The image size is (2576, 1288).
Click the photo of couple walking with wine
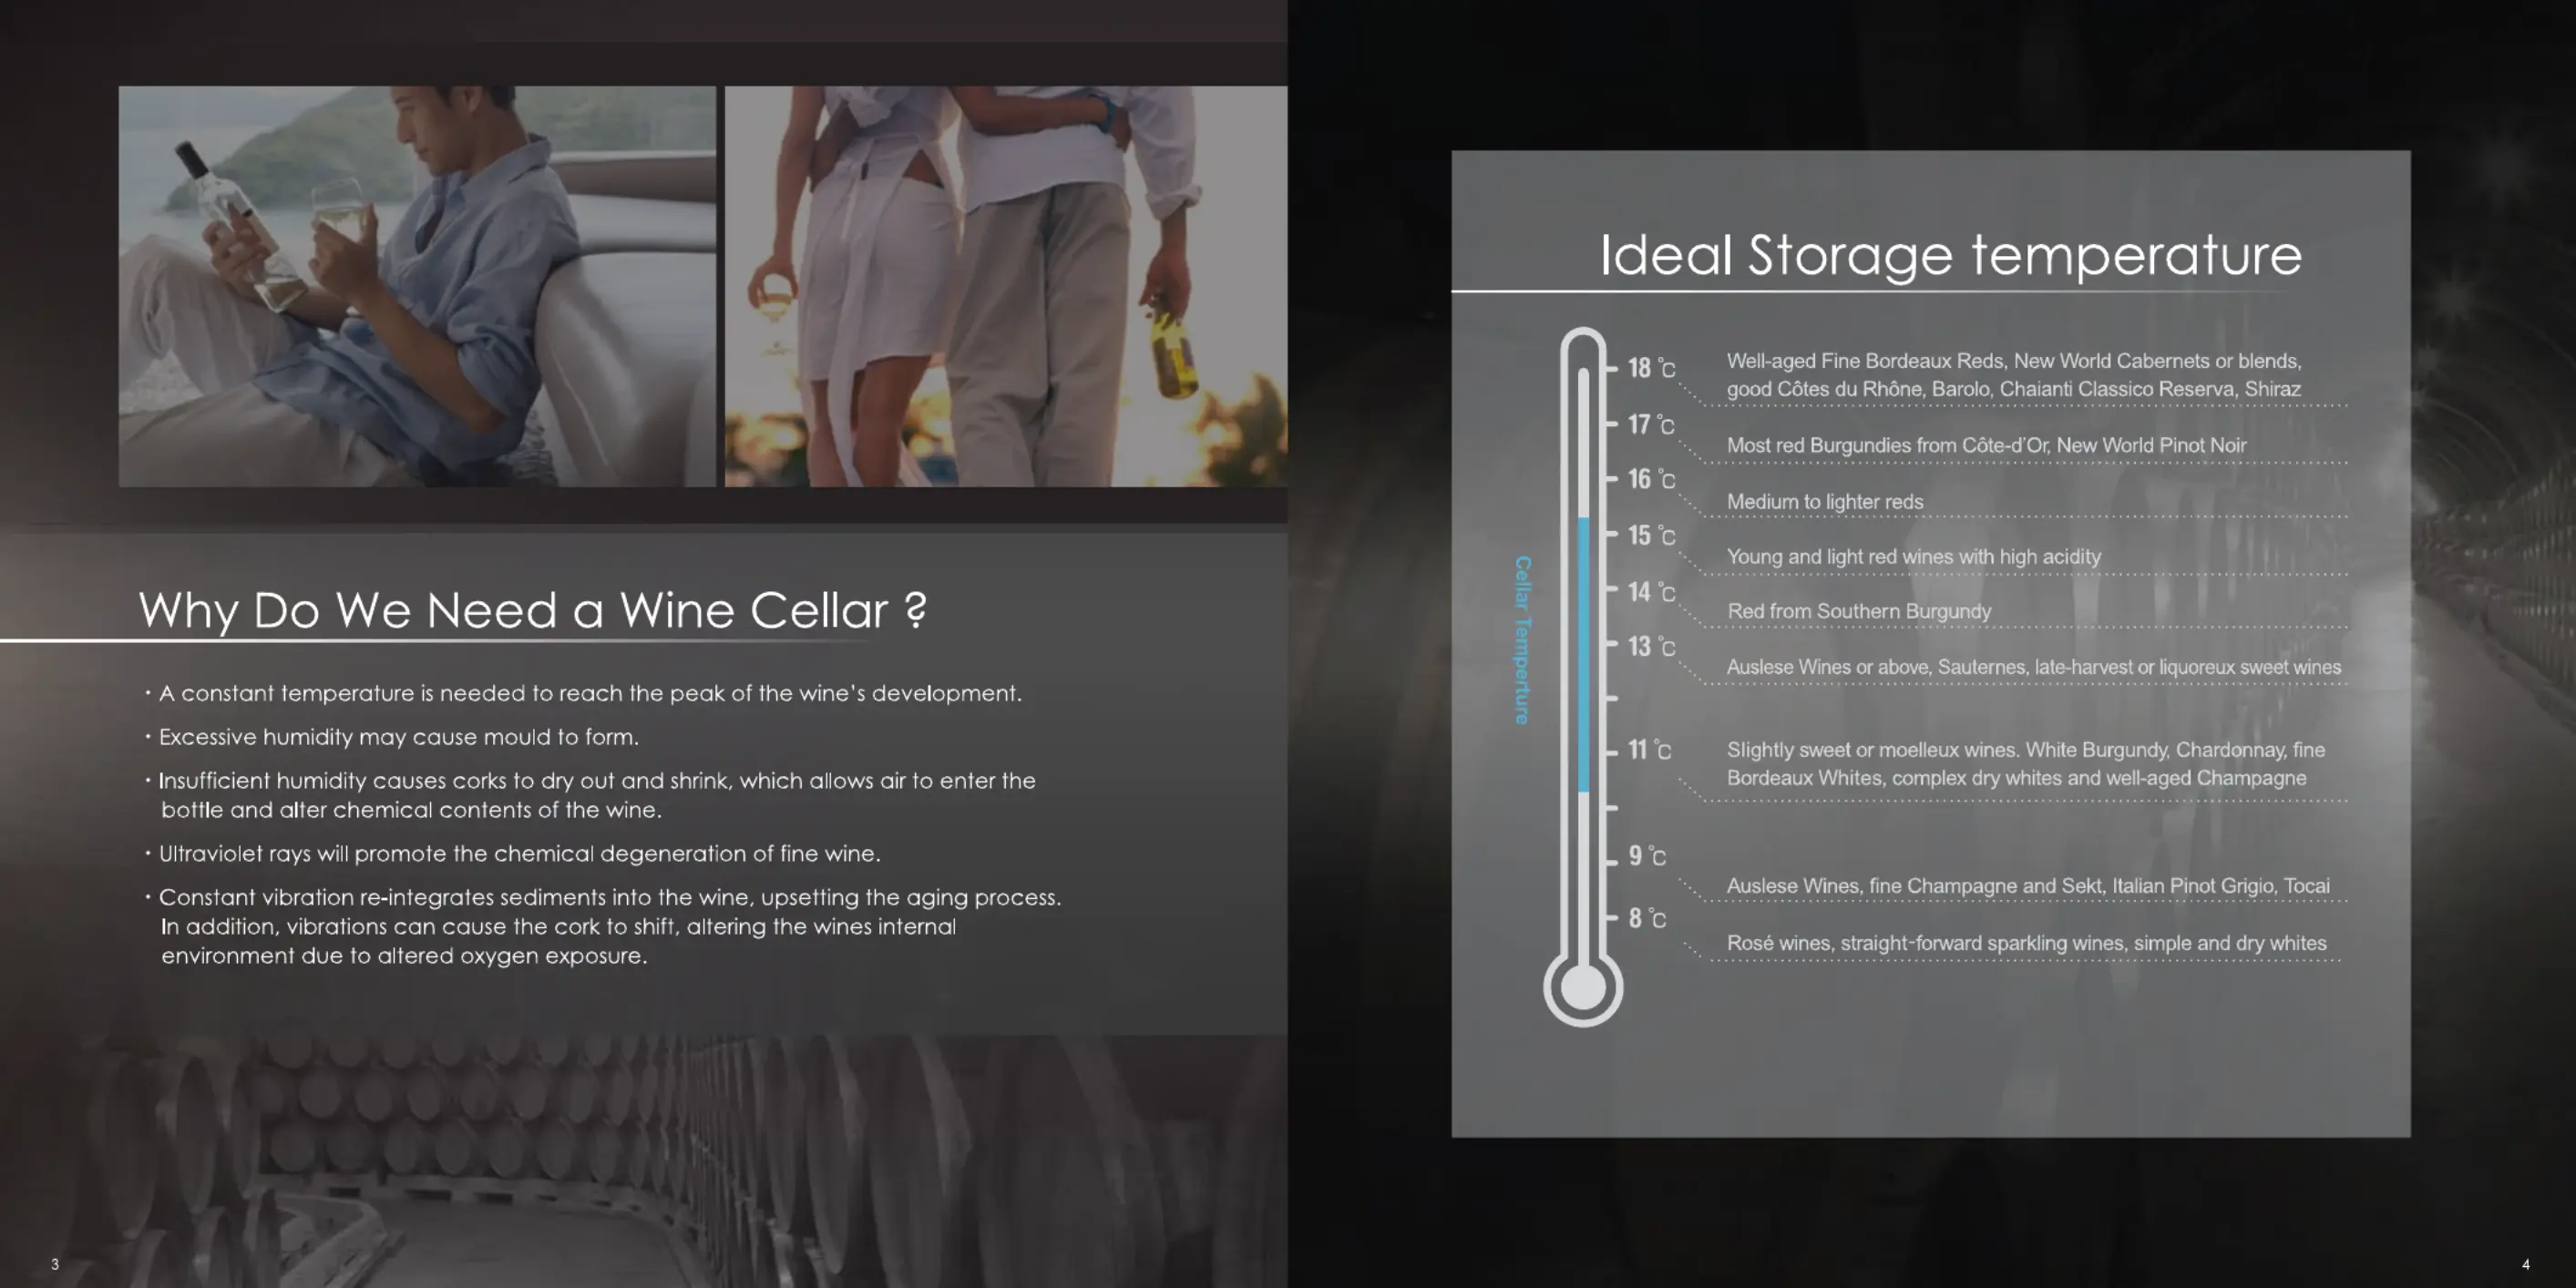[1006, 286]
